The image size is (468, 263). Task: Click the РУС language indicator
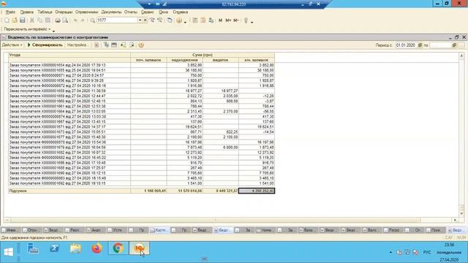point(427,253)
